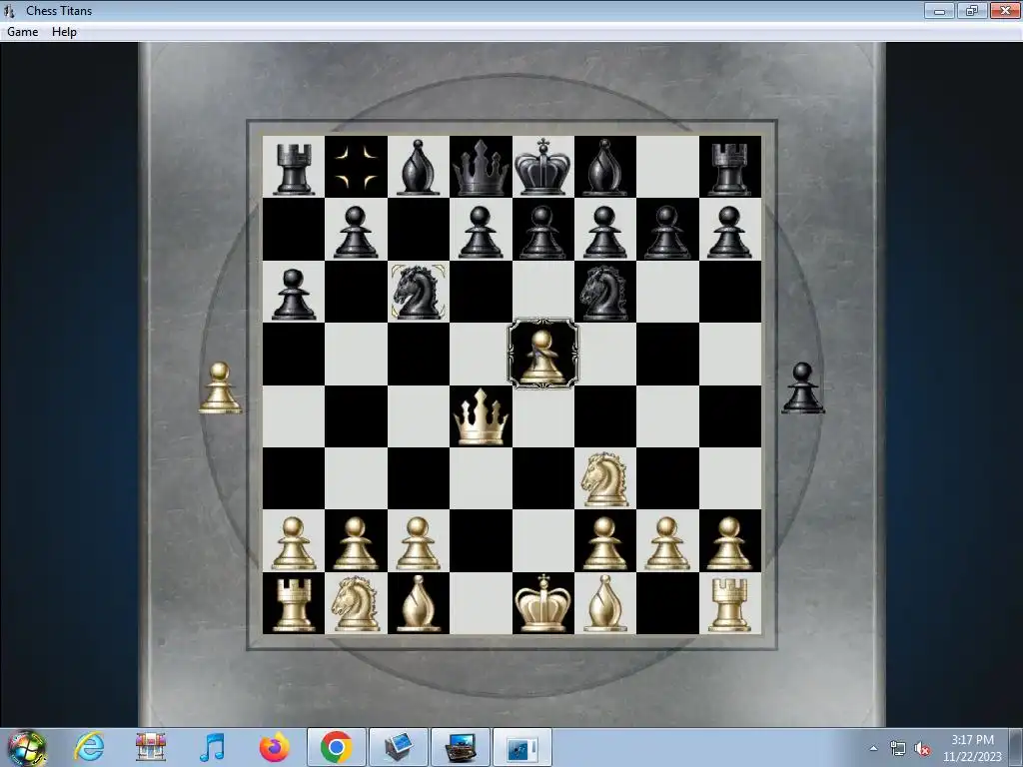Open the clock showing 3:17 PM

972,748
